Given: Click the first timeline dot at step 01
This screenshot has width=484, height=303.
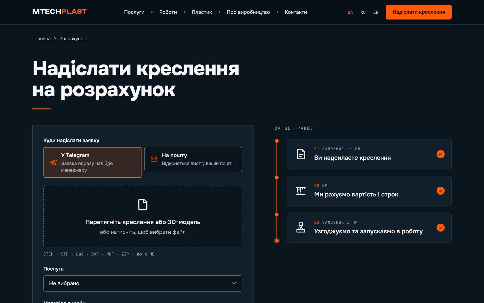Looking at the screenshot, I should (x=277, y=141).
